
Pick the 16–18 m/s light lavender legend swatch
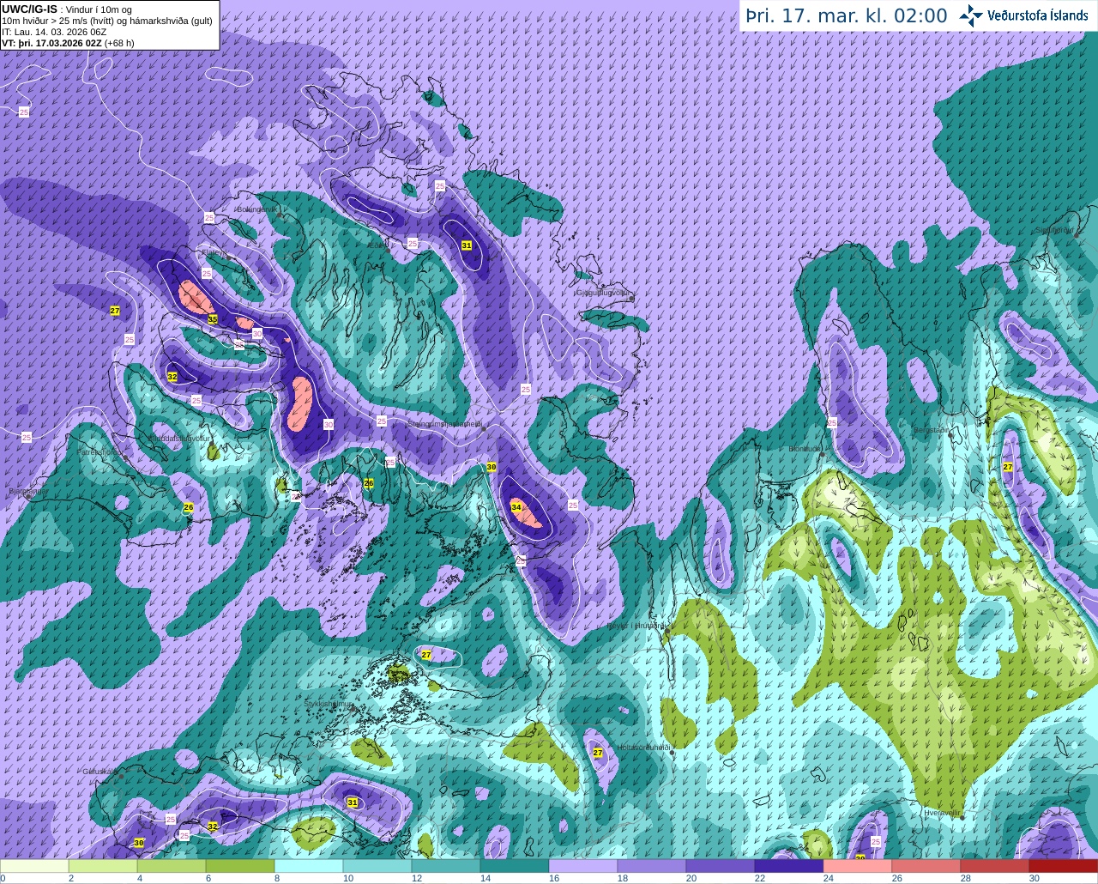click(583, 865)
